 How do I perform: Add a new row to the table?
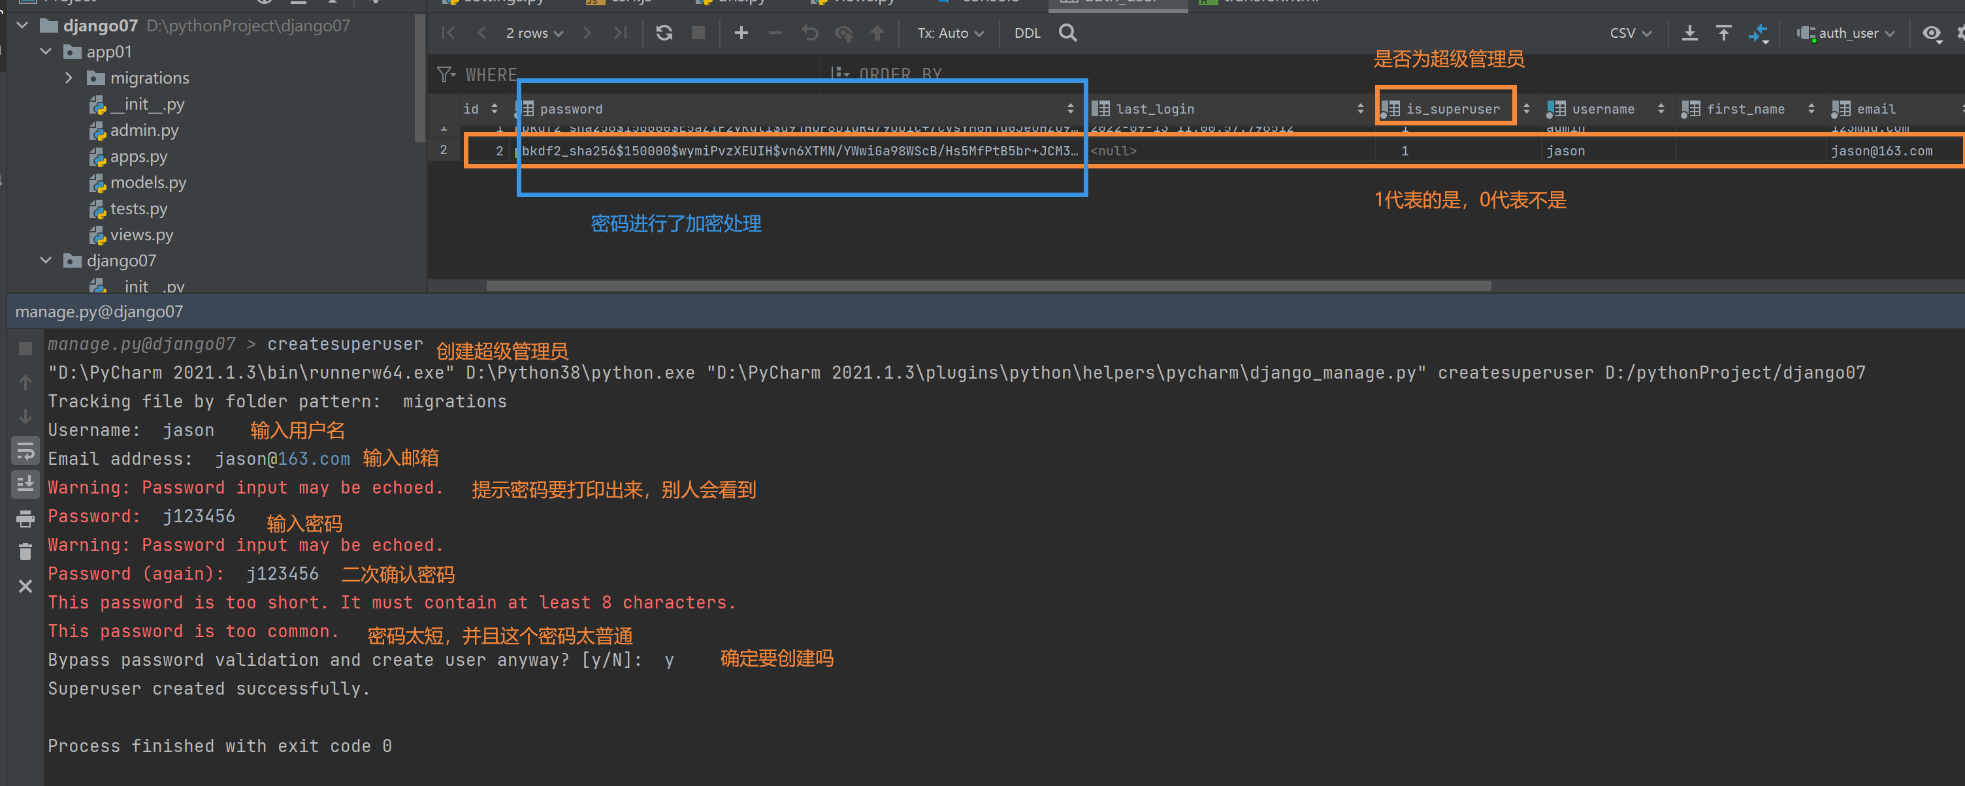coord(741,33)
